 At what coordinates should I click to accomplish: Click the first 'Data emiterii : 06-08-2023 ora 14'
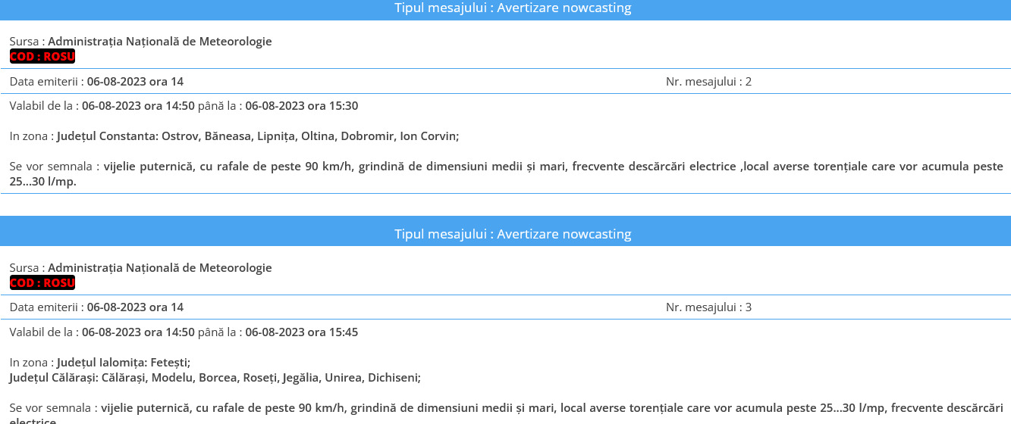click(x=96, y=81)
